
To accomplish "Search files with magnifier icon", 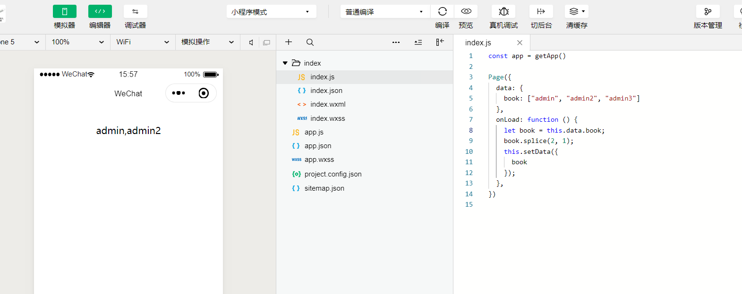I will click(x=310, y=42).
